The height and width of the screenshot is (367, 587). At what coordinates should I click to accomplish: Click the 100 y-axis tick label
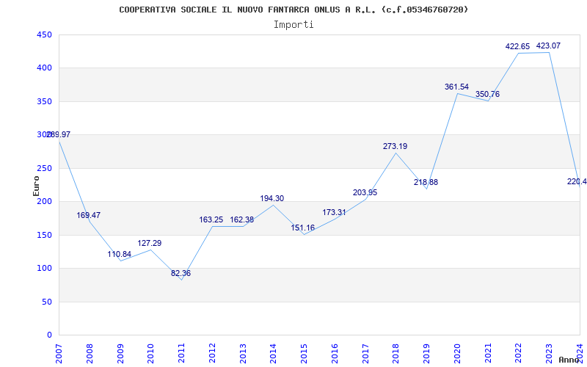click(44, 268)
